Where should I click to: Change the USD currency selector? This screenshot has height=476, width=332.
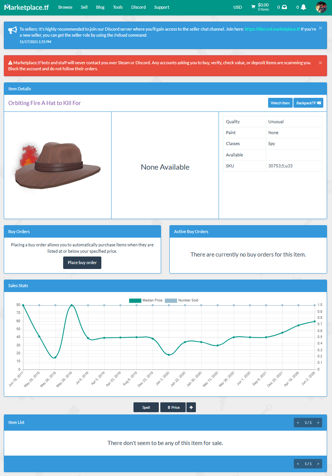tap(237, 7)
